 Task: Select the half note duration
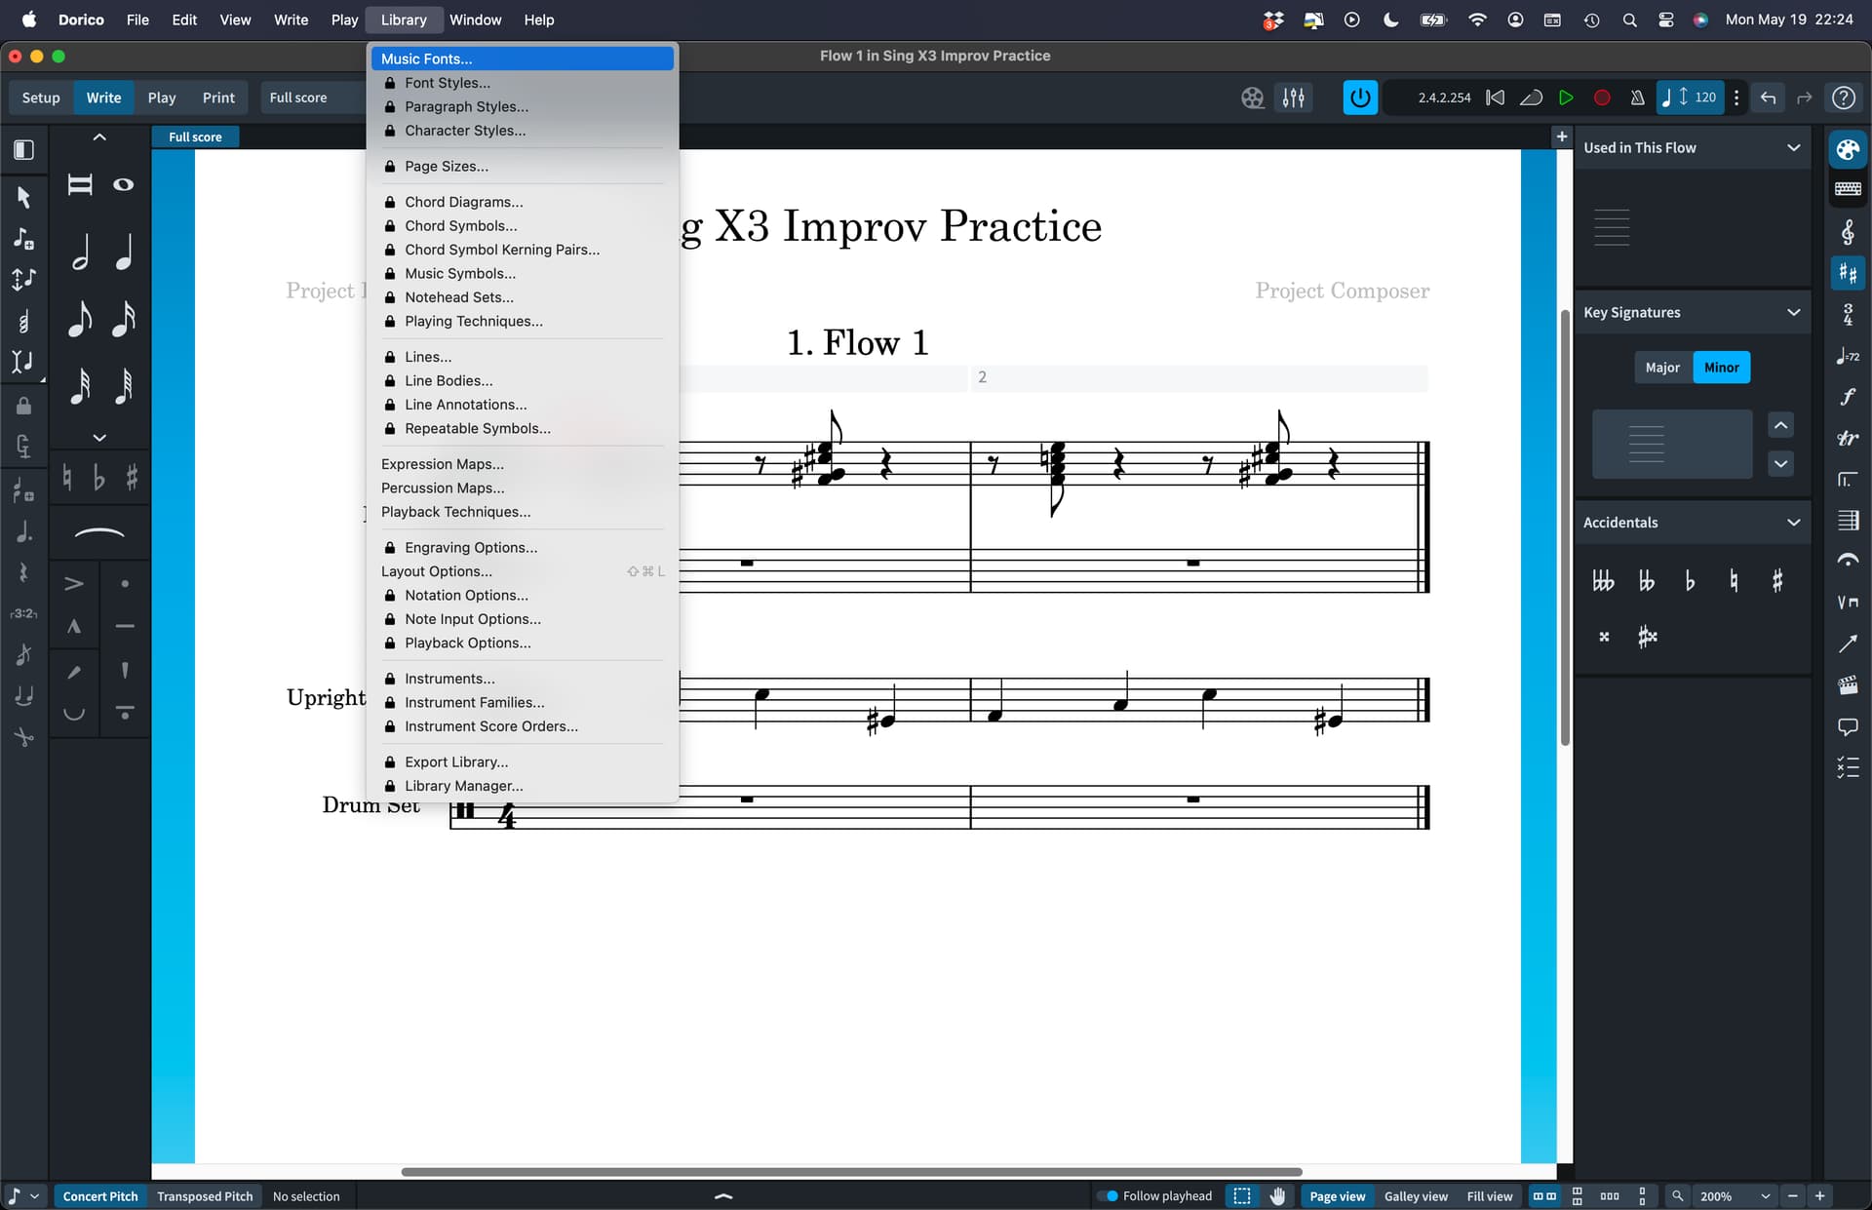(x=81, y=253)
